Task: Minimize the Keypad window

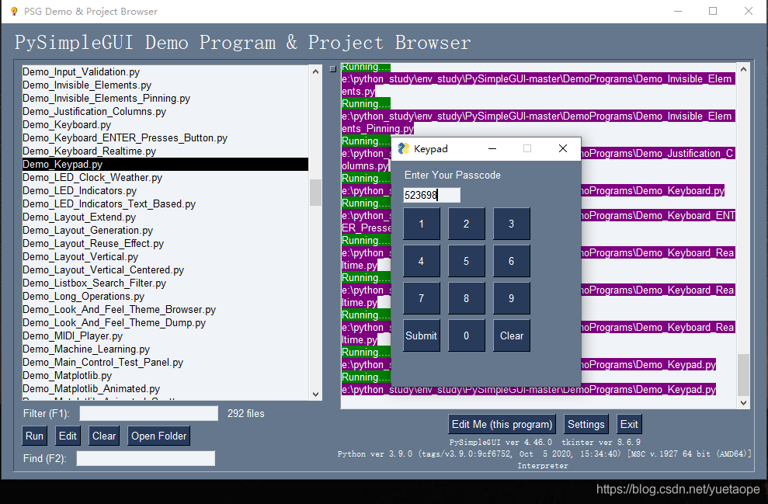Action: coord(492,148)
